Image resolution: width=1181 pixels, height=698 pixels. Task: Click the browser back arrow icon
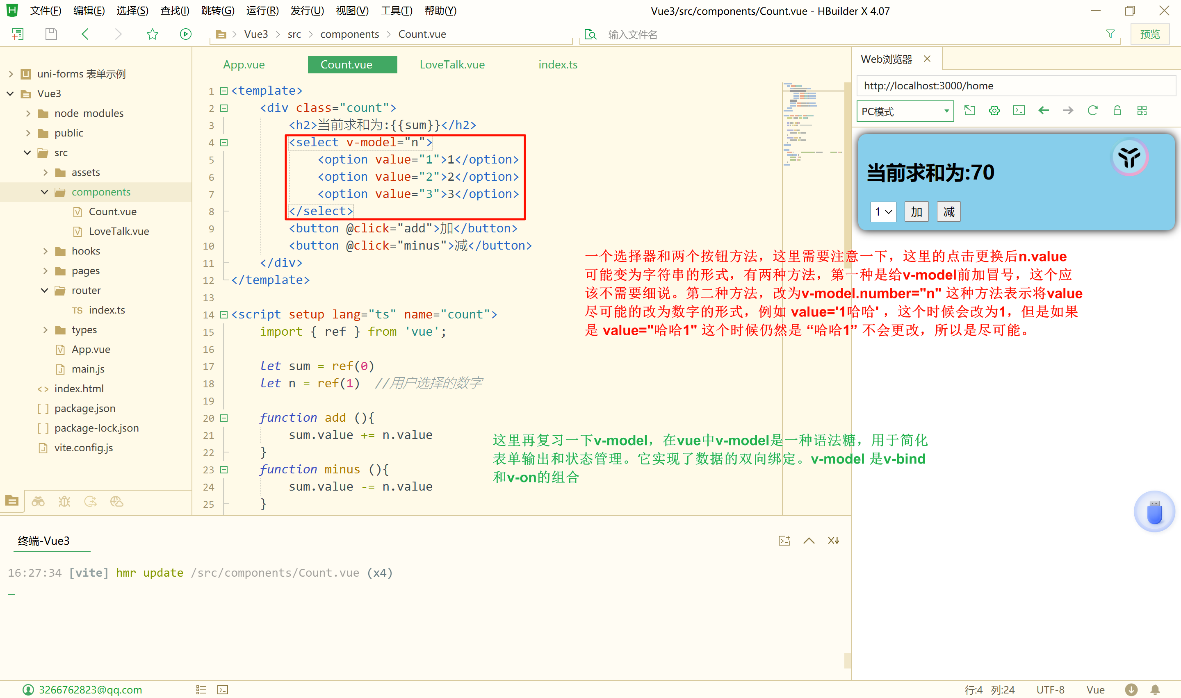coord(1043,111)
